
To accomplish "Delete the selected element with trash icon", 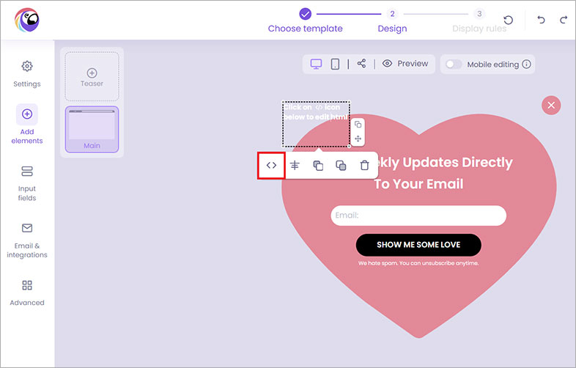I will click(x=364, y=166).
